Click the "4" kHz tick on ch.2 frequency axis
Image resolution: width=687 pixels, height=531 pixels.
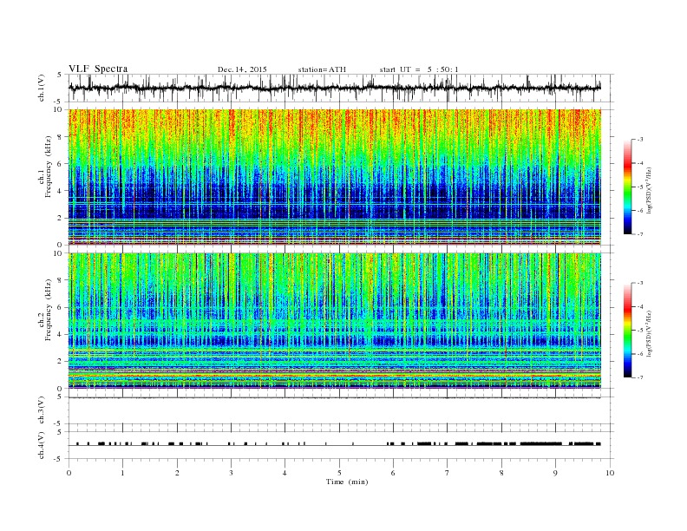tap(60, 334)
